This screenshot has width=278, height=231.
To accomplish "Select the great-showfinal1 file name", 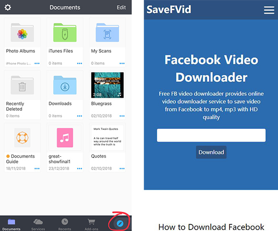I will [x=59, y=159].
